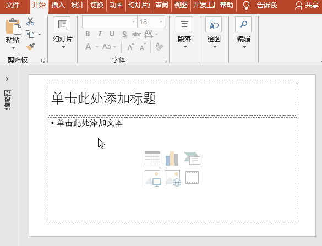This screenshot has width=322, height=246.
Task: Open the character spacing AV control
Action: [x=148, y=34]
